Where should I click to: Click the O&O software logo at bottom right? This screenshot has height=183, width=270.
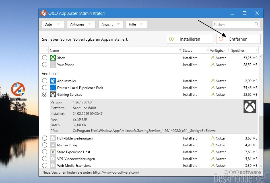[x=242, y=172]
